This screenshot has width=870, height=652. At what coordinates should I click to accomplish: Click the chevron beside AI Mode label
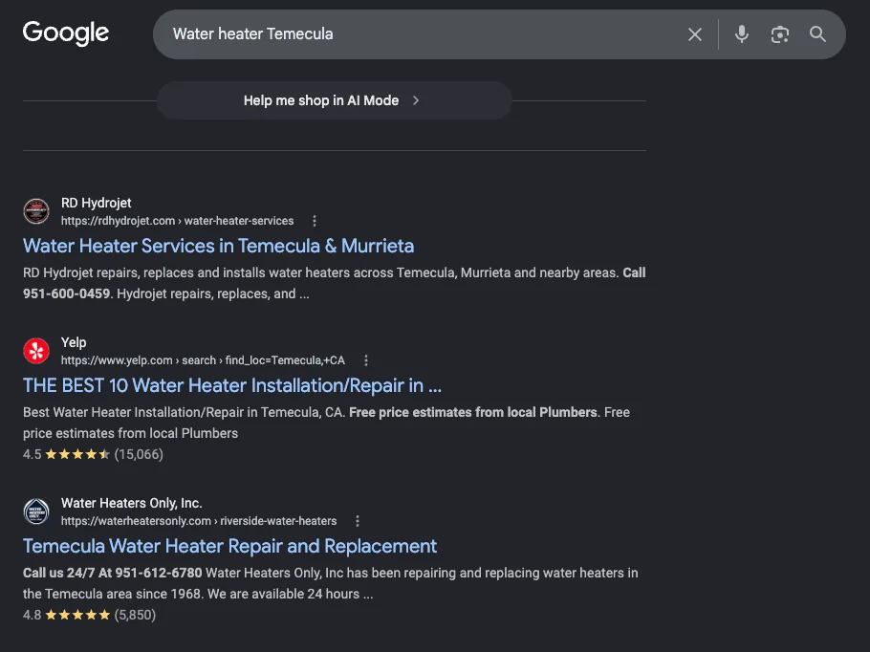point(416,100)
